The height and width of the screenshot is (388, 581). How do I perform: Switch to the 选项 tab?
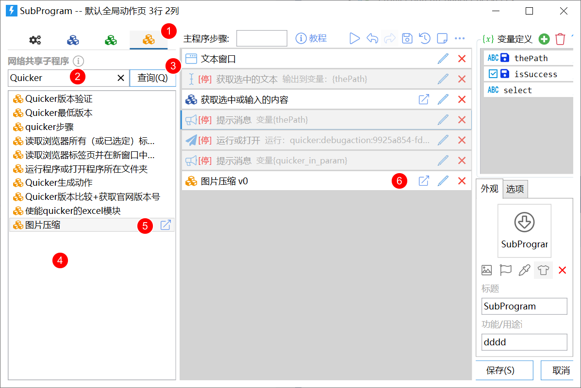pos(515,189)
